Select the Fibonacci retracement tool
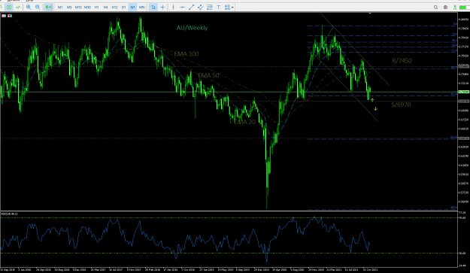Screen dimensions: 470x273 click(x=210, y=7)
